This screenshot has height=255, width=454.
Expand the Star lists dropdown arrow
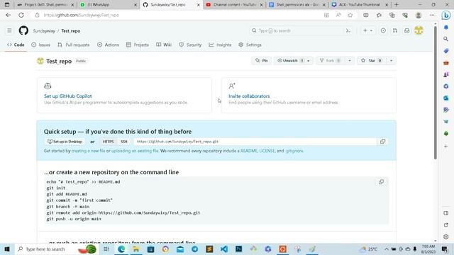coord(391,61)
